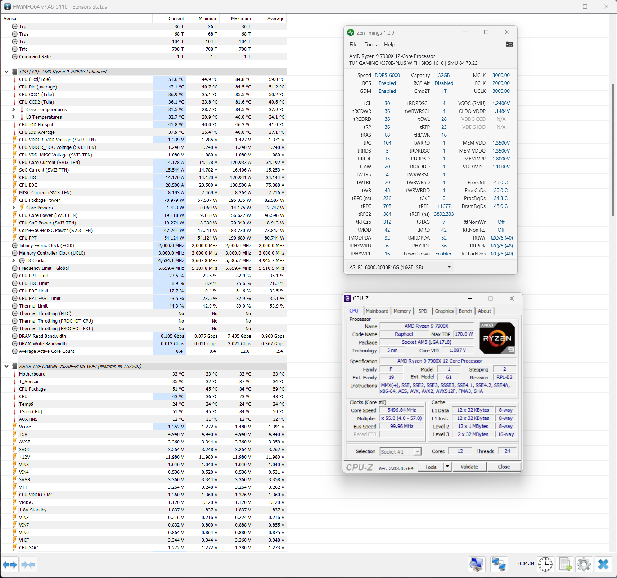The width and height of the screenshot is (617, 578).
Task: Take a ZenTimings screenshot with the camera icon
Action: pyautogui.click(x=509, y=44)
